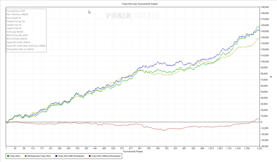Select the 'Chips Won' legend label

(x=15, y=156)
